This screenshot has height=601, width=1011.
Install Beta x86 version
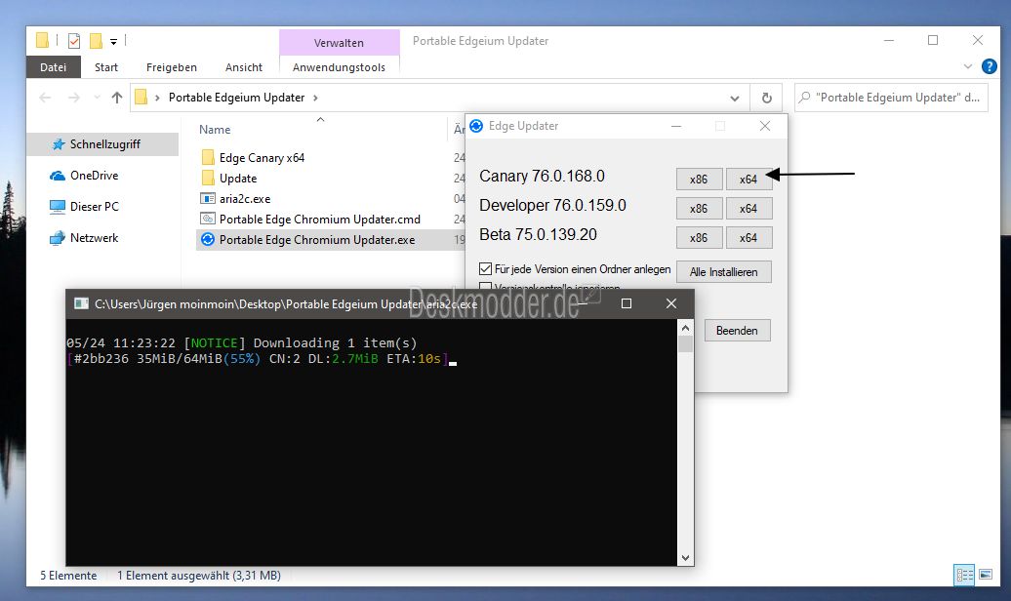[x=699, y=238]
